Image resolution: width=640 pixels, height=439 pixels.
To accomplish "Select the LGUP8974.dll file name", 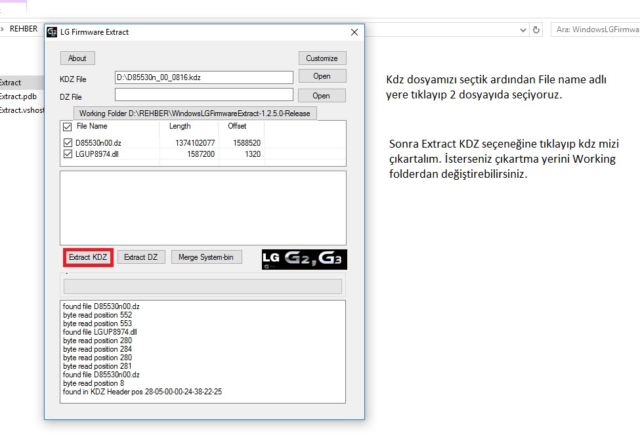I will [97, 154].
